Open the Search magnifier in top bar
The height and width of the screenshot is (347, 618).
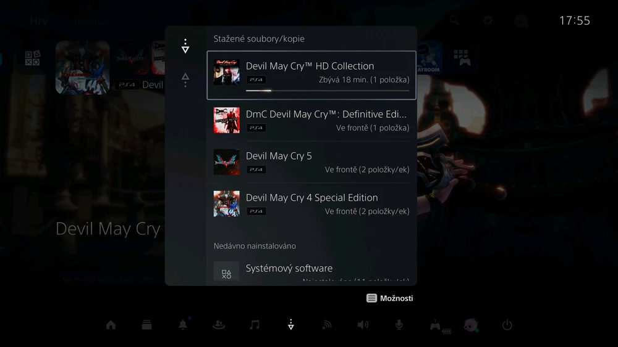[x=454, y=20]
